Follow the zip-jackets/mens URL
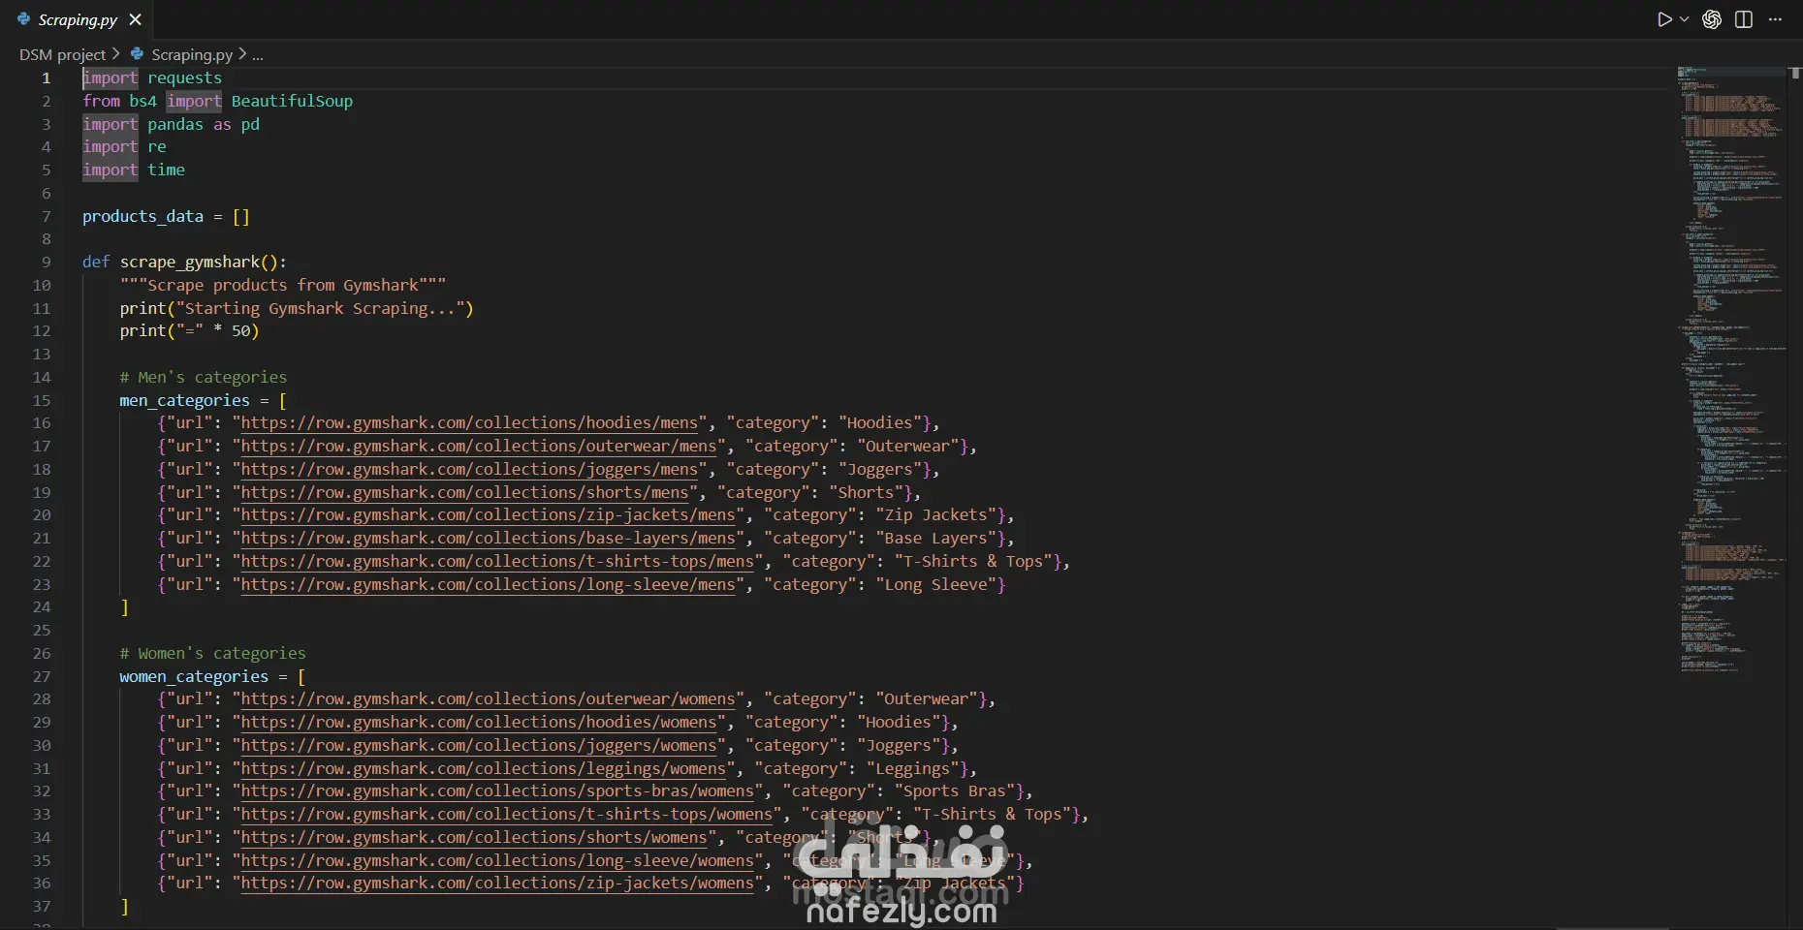The width and height of the screenshot is (1803, 930). coord(488,515)
